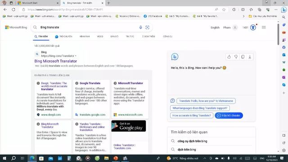Click the Hãy trò chuyện chat button

pyautogui.click(x=229, y=116)
